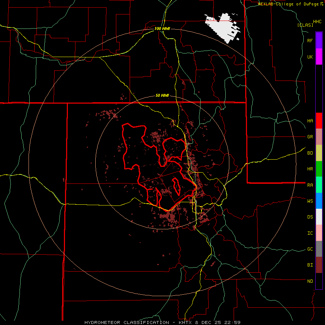Click the WS legend label
Viewport: 325px width, 325px height.
[310, 201]
